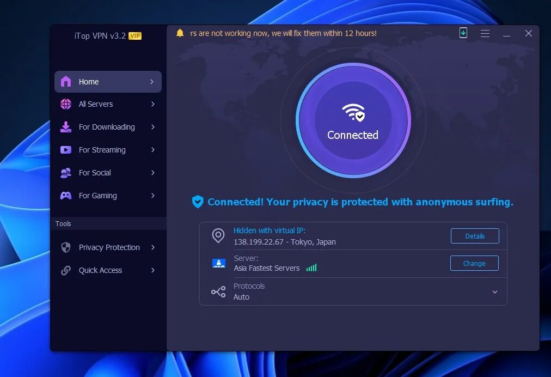Click the location pin icon beside virtual IP
The height and width of the screenshot is (377, 551).
pos(218,235)
